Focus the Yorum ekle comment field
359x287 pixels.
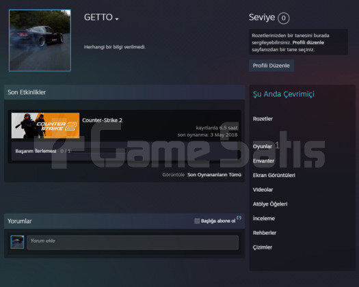tap(133, 243)
